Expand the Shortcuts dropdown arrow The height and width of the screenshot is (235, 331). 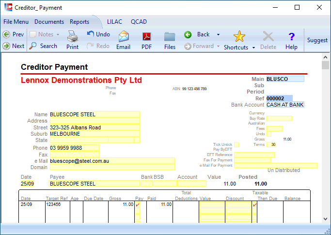(253, 47)
